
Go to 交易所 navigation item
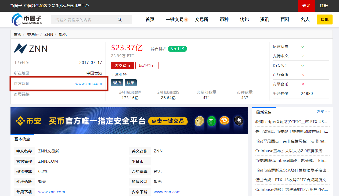201,19
